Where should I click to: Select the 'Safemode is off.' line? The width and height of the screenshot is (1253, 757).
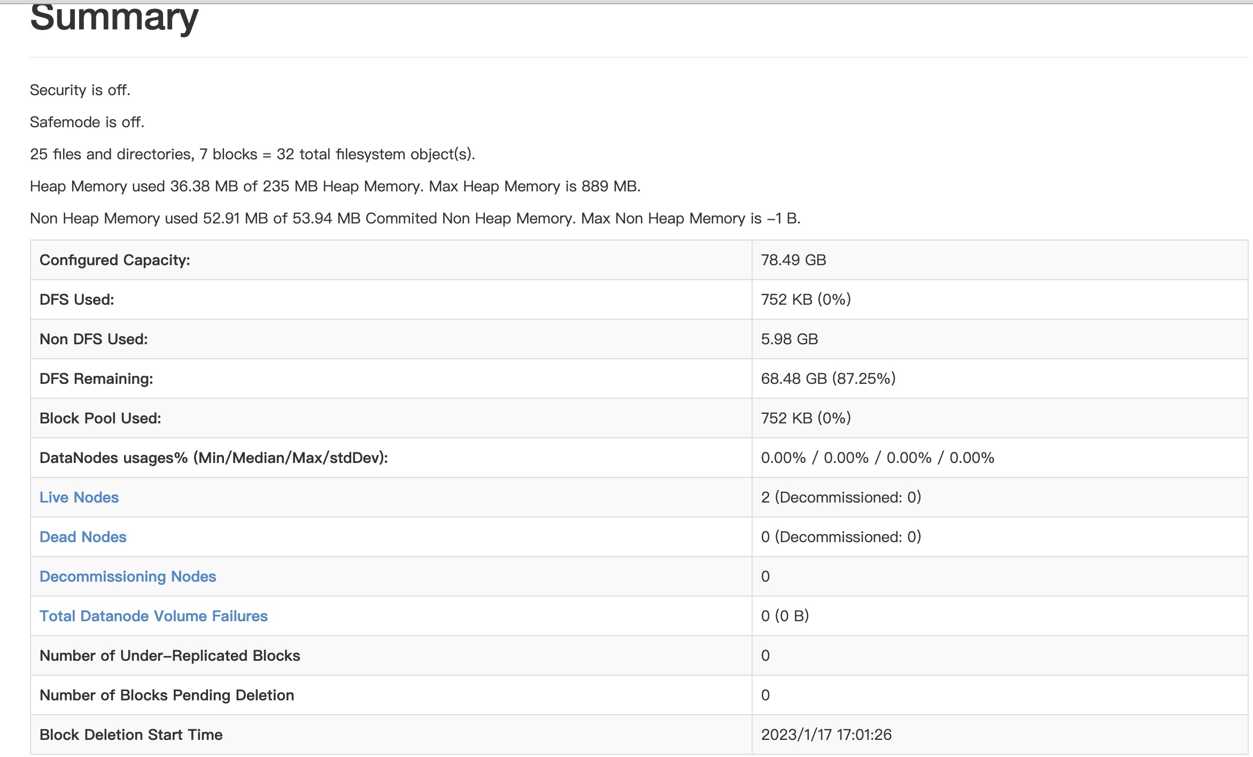87,122
